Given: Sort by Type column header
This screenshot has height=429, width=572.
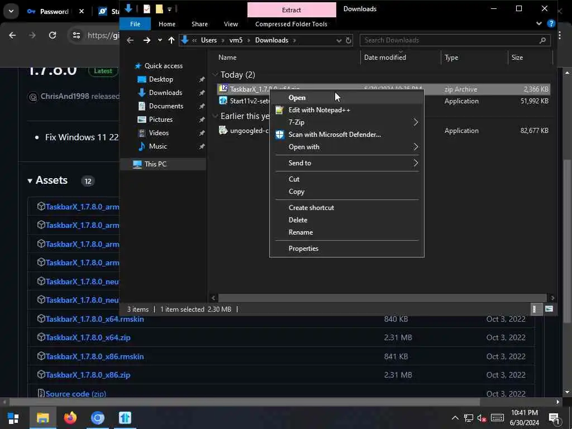Looking at the screenshot, I should click(x=451, y=58).
